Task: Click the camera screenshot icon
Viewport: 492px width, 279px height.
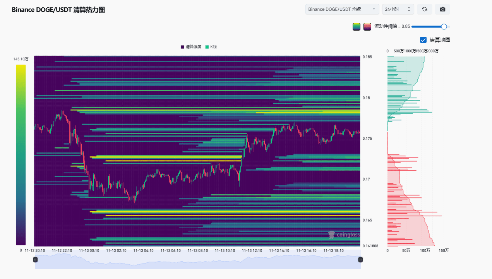Action: click(442, 9)
